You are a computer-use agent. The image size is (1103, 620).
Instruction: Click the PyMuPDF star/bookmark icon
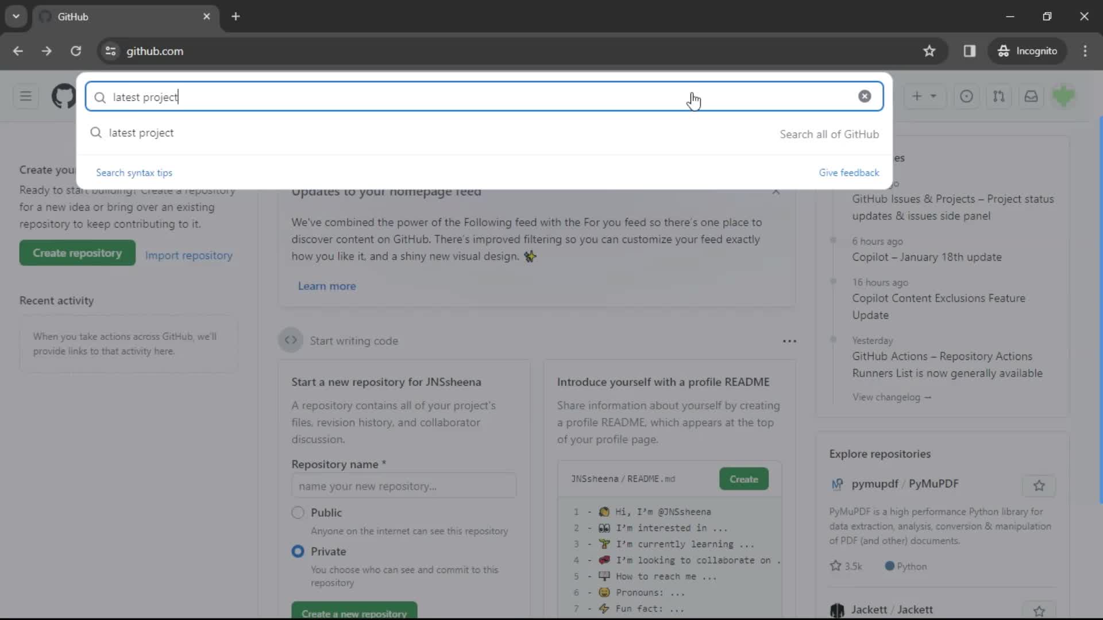click(1039, 485)
